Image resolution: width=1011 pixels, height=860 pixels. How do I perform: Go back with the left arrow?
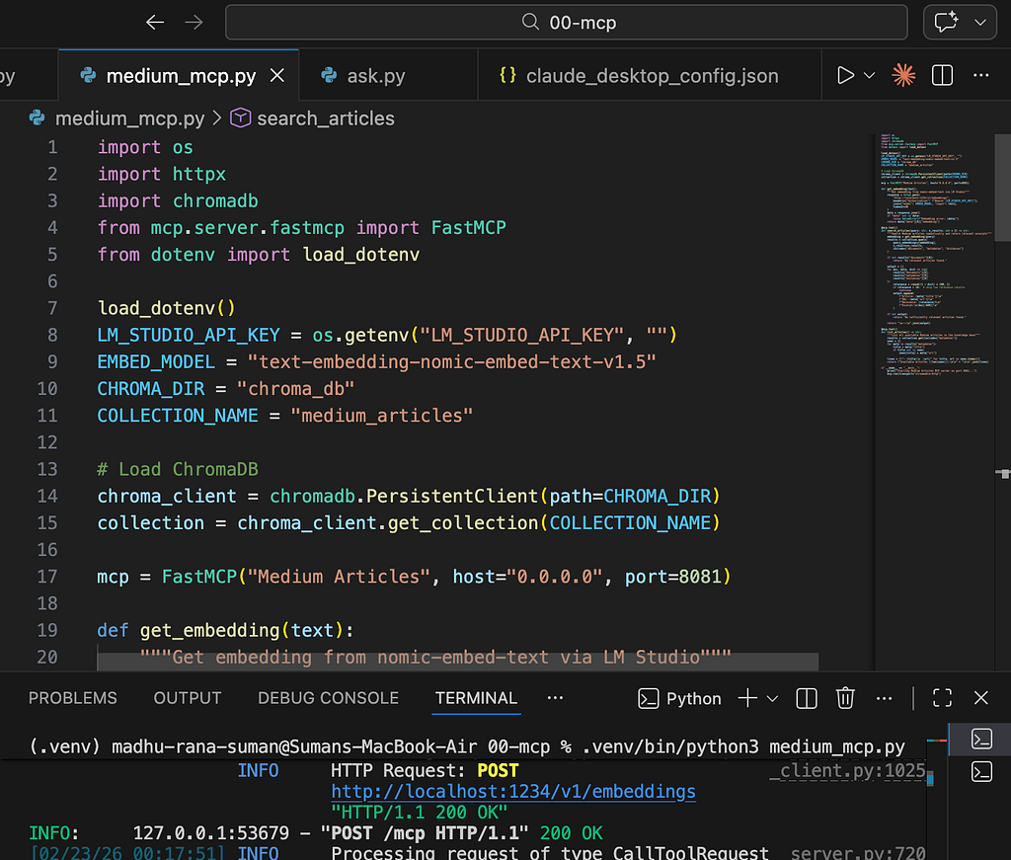155,23
